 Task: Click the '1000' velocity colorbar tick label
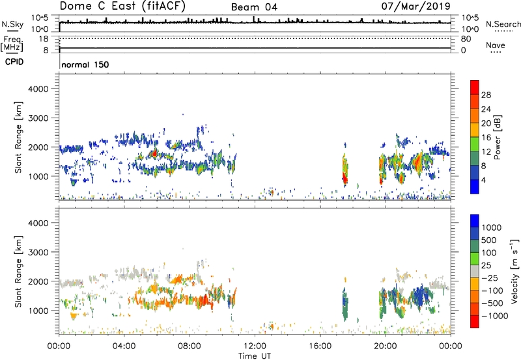pyautogui.click(x=492, y=227)
